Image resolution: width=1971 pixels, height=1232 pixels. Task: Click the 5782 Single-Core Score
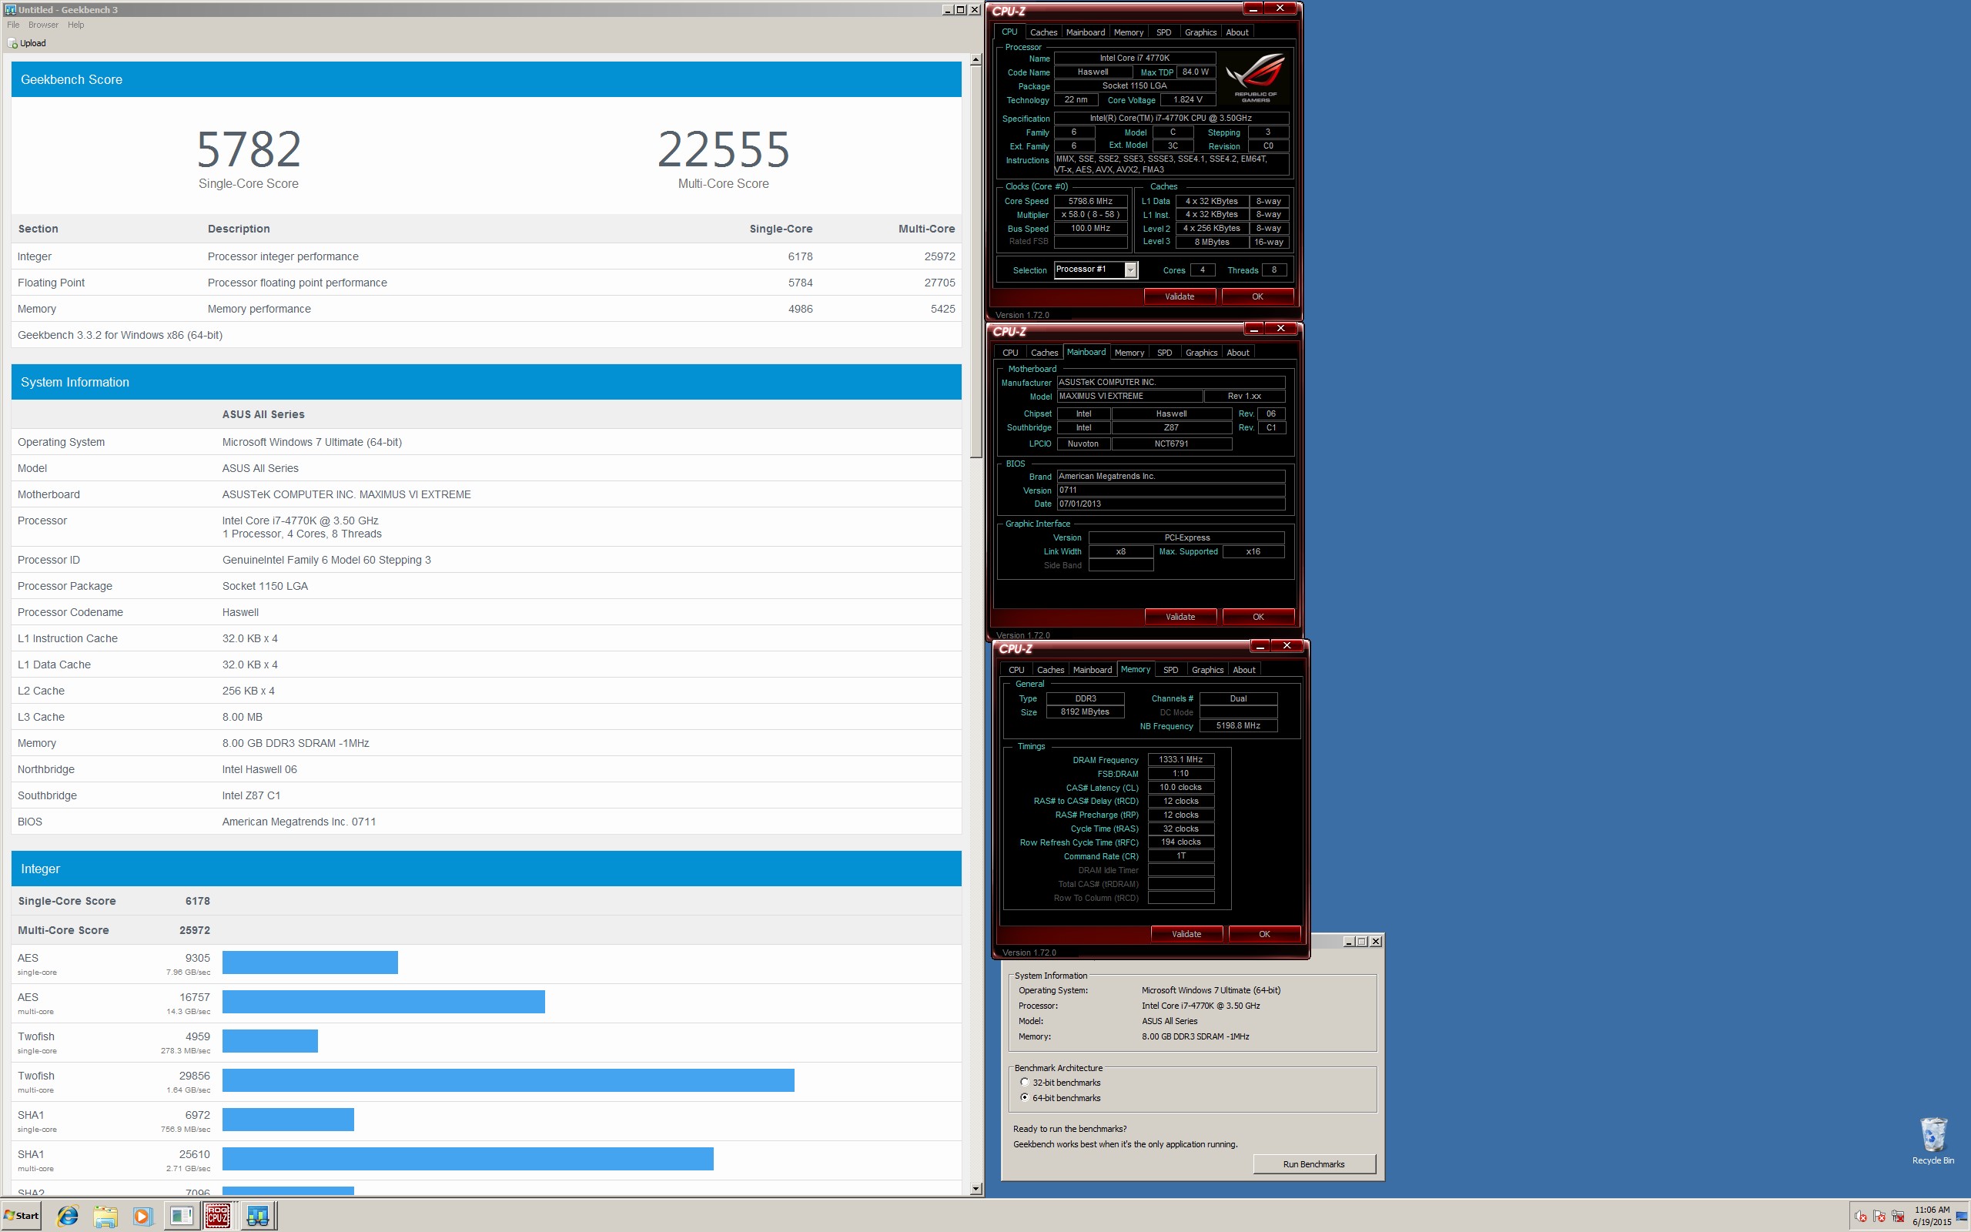point(249,149)
